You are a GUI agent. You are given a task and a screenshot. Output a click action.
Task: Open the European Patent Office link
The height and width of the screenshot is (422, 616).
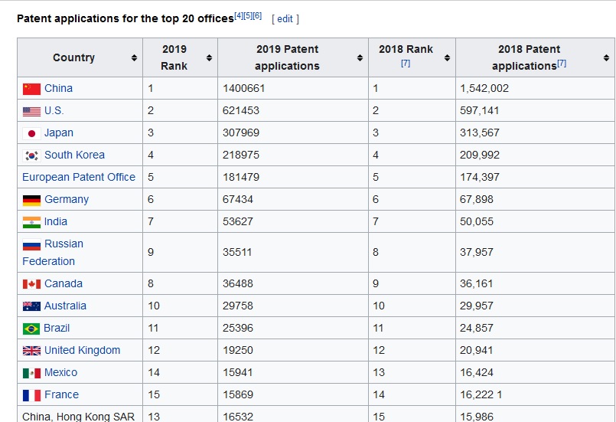point(79,177)
